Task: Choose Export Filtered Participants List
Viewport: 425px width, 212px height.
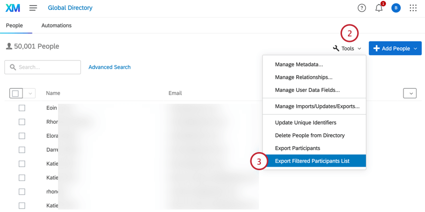Action: pyautogui.click(x=312, y=161)
